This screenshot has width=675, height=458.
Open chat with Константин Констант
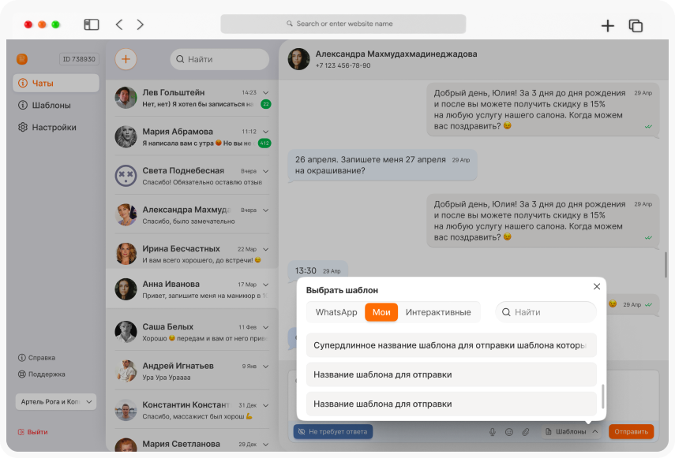point(192,410)
